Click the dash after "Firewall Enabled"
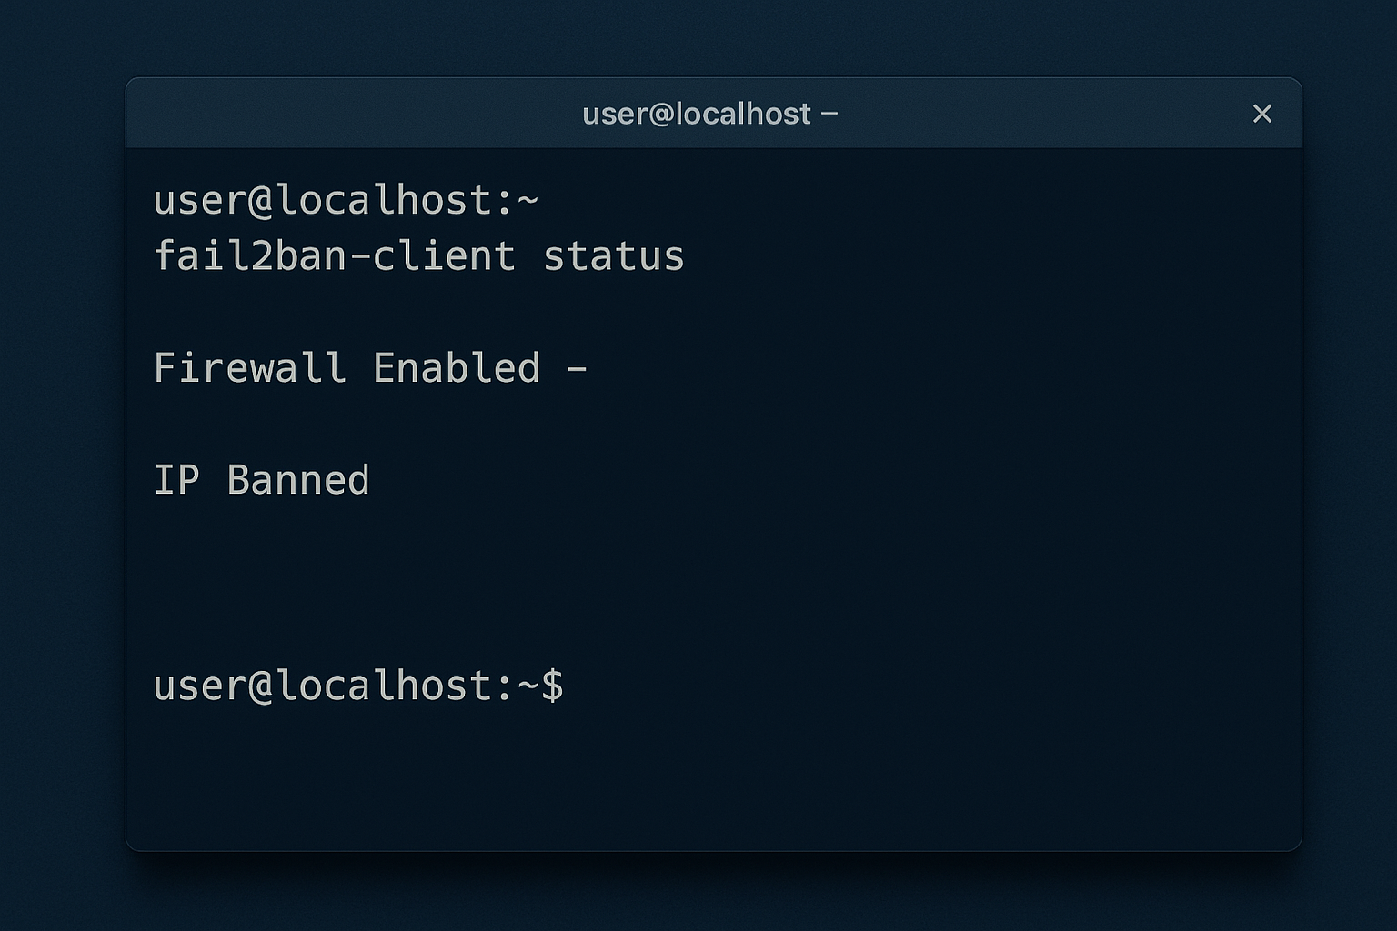The height and width of the screenshot is (931, 1397). click(x=577, y=368)
